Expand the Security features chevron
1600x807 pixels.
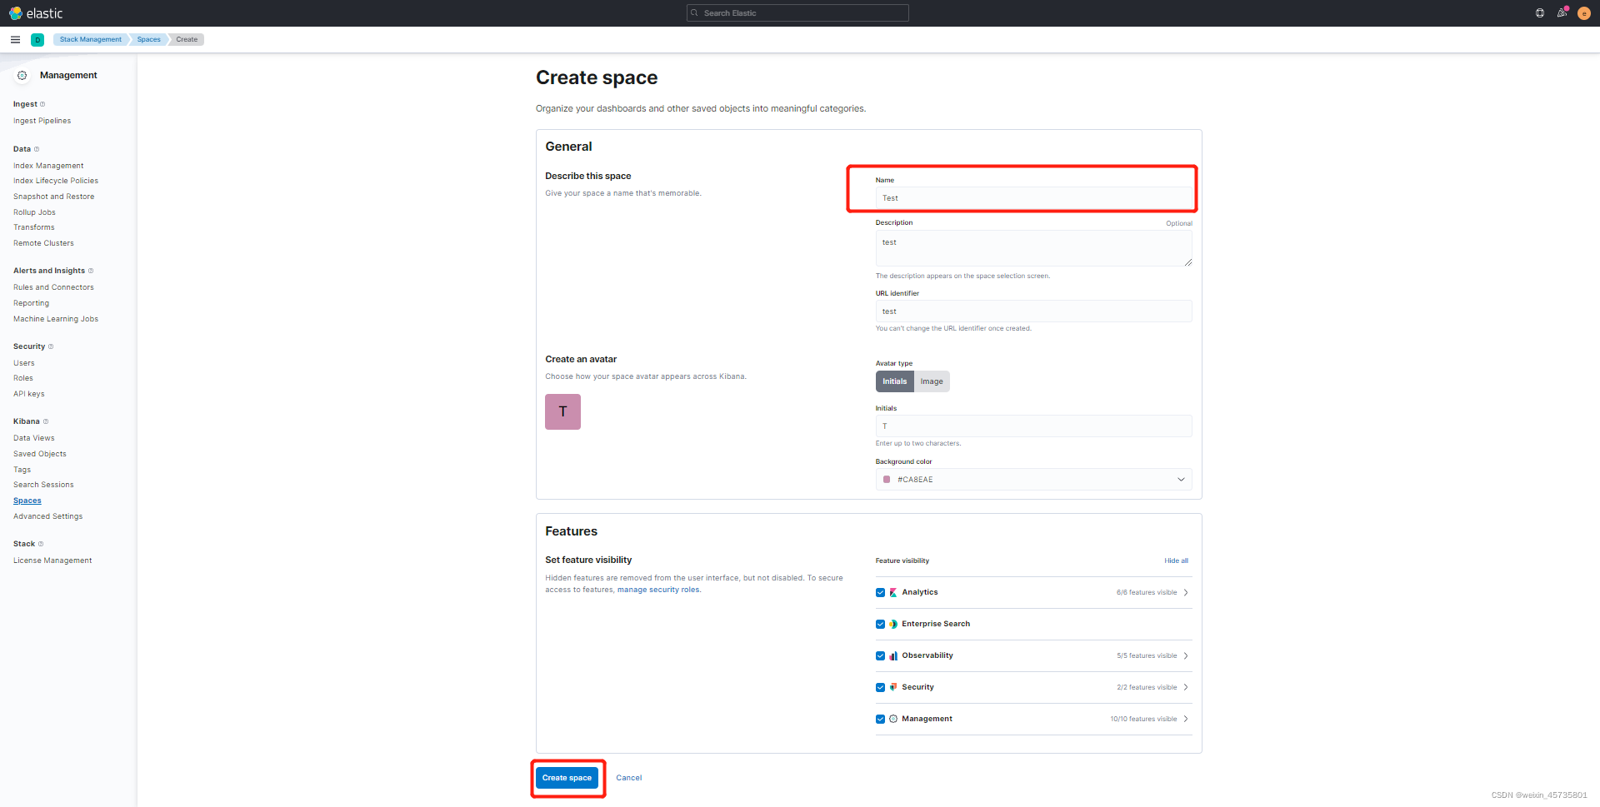tap(1186, 687)
